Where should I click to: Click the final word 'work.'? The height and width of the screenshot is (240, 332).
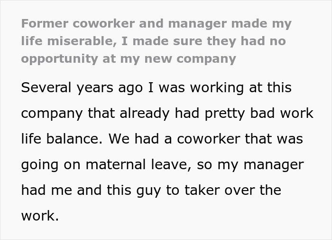pyautogui.click(x=40, y=216)
